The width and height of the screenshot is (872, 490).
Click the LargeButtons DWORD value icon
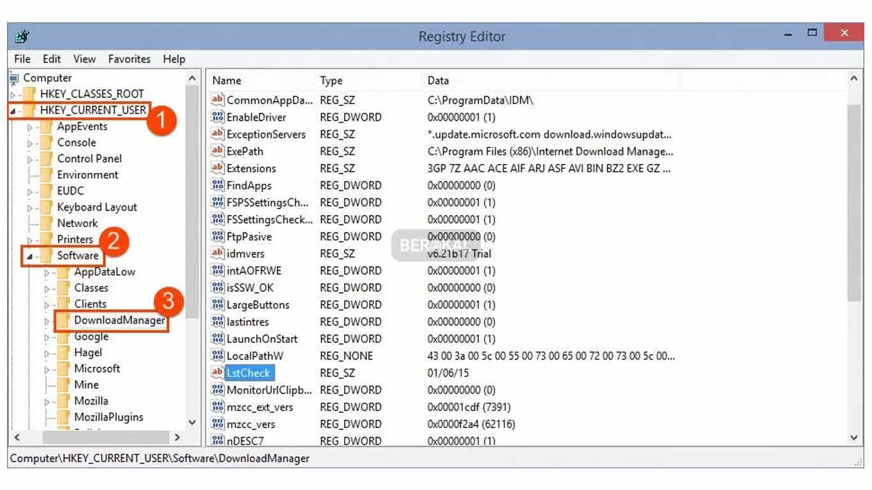[218, 305]
